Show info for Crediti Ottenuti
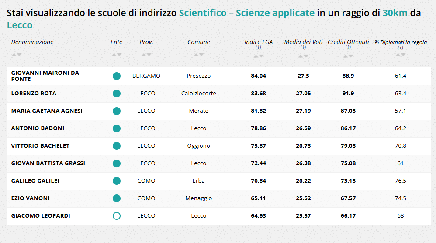Viewport: 436px width, 243px height. coord(348,47)
